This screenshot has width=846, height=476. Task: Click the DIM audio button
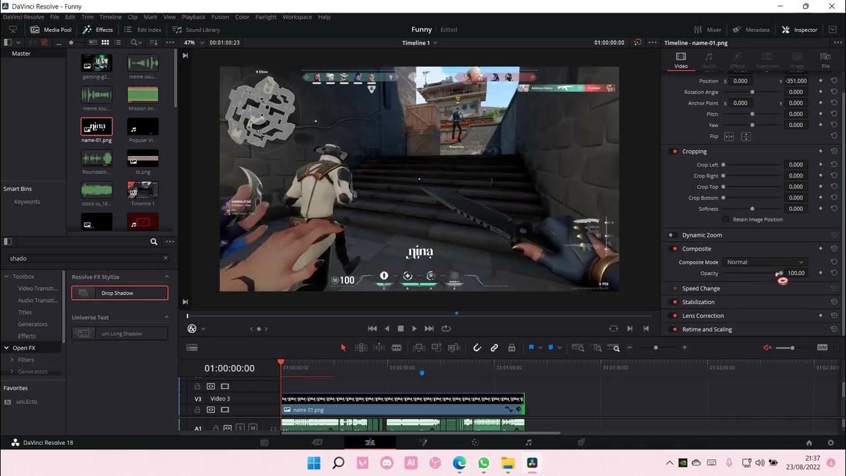(822, 348)
